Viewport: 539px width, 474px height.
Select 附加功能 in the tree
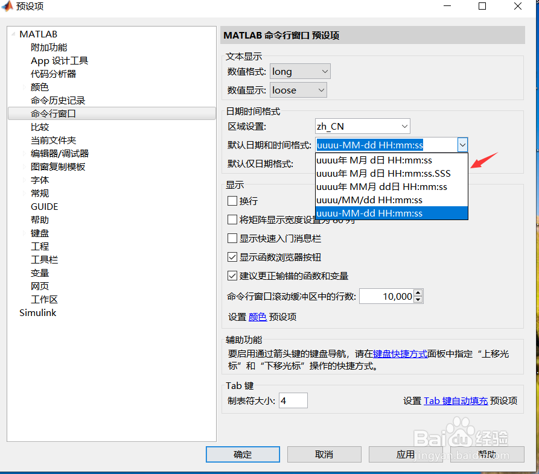coord(49,48)
